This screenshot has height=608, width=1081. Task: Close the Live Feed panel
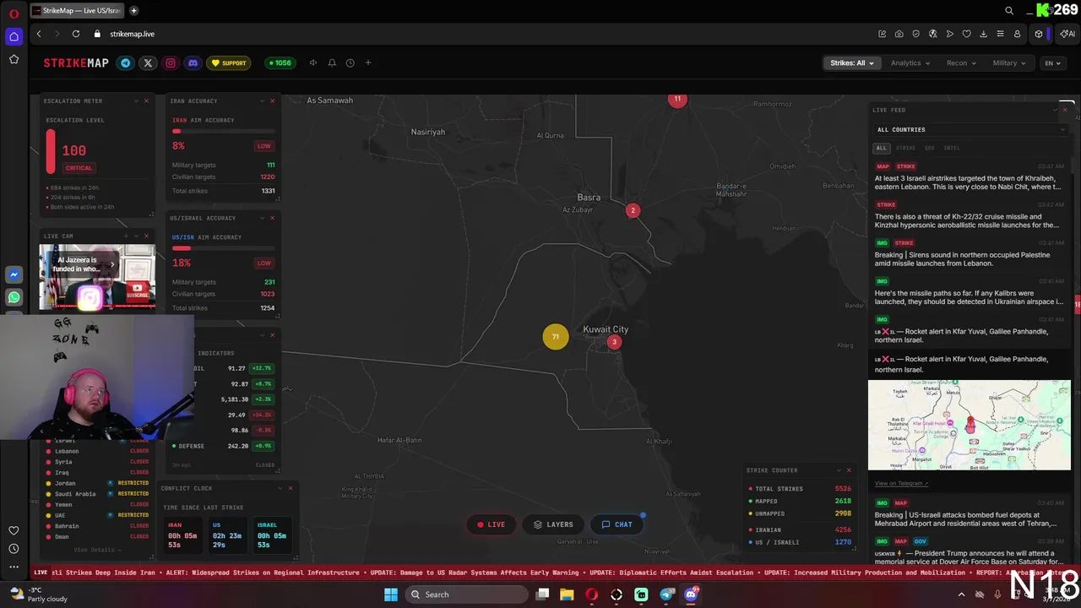click(x=1065, y=110)
